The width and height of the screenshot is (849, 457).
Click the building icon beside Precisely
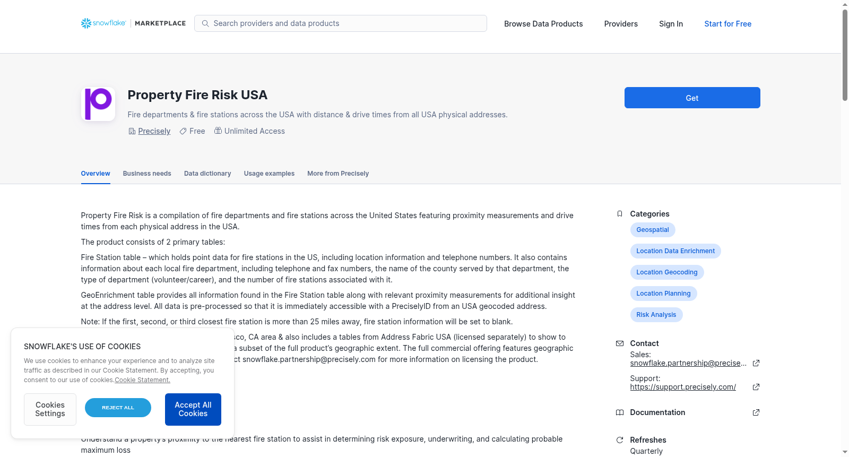coord(132,131)
